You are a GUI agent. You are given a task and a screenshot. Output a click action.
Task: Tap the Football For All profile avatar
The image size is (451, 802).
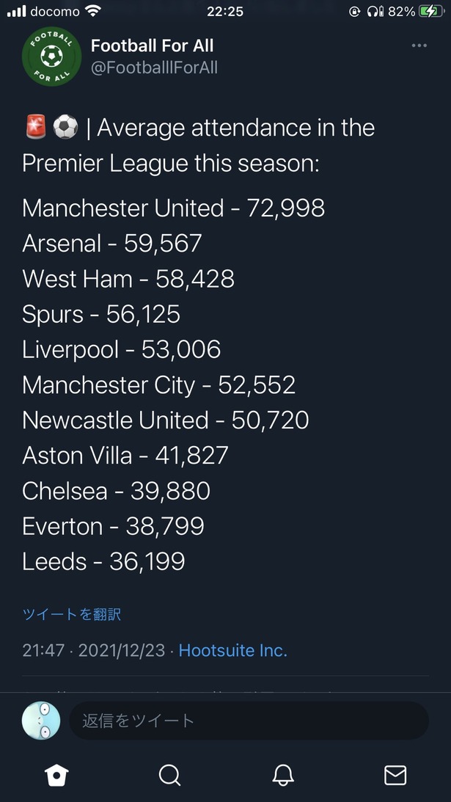[51, 56]
